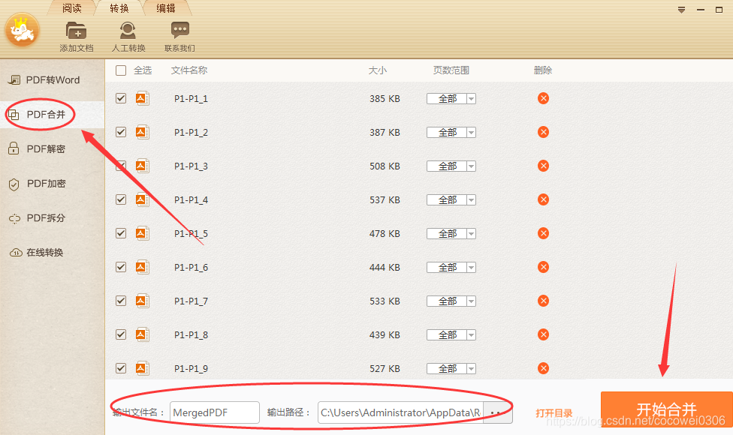Toggle the Select All (全选) checkbox
Image resolution: width=733 pixels, height=435 pixels.
click(121, 70)
